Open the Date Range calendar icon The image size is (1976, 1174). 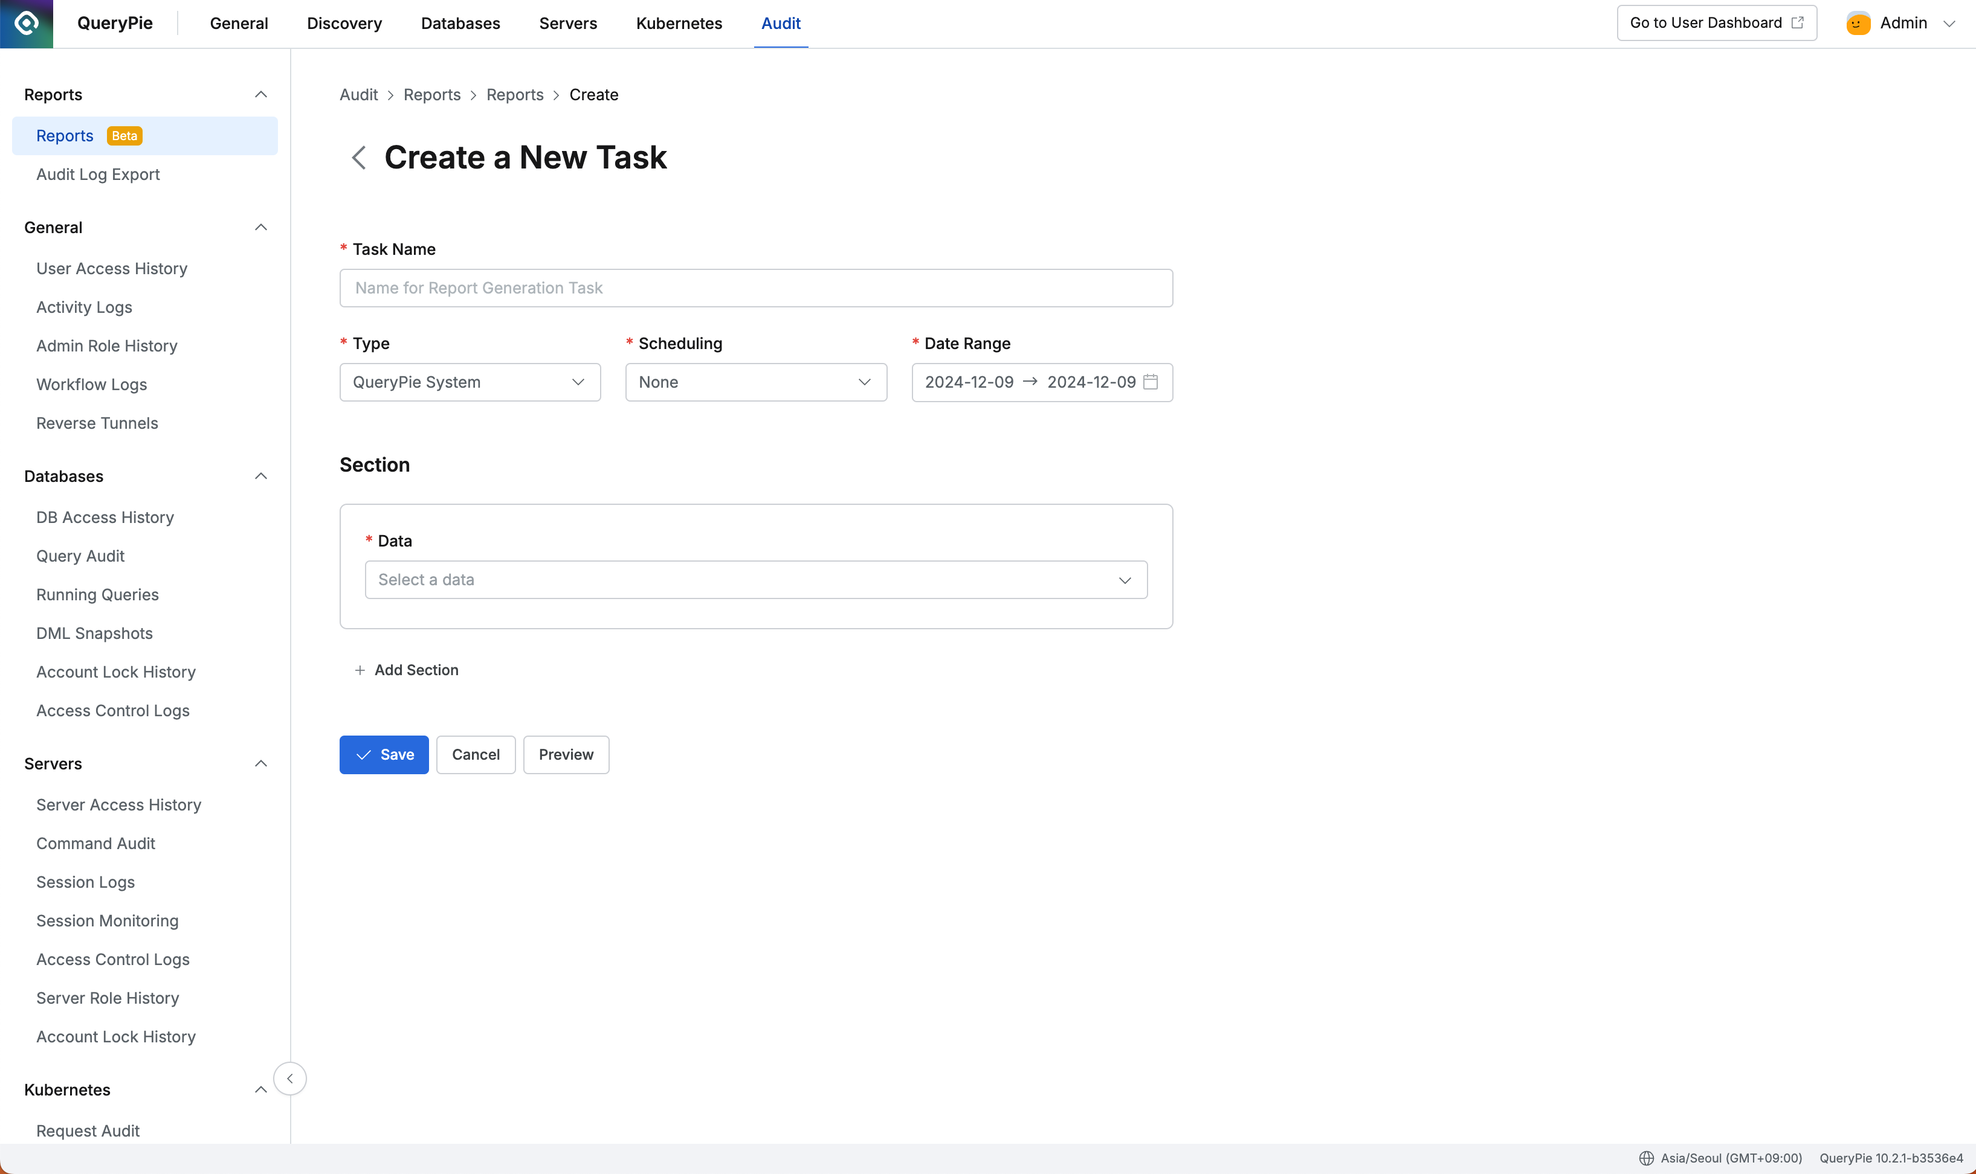1151,382
